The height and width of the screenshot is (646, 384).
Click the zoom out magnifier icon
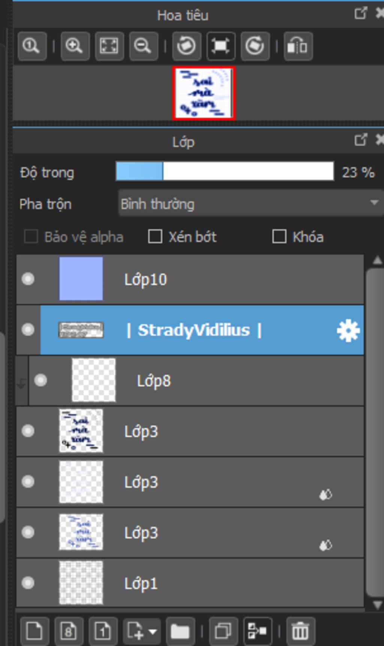[x=143, y=46]
